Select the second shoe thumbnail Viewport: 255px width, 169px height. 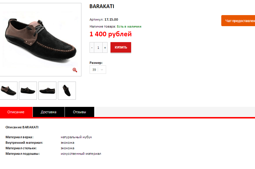coord(28,91)
